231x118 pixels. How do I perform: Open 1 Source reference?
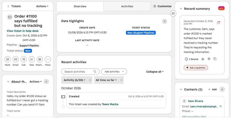pyautogui.click(x=191, y=59)
